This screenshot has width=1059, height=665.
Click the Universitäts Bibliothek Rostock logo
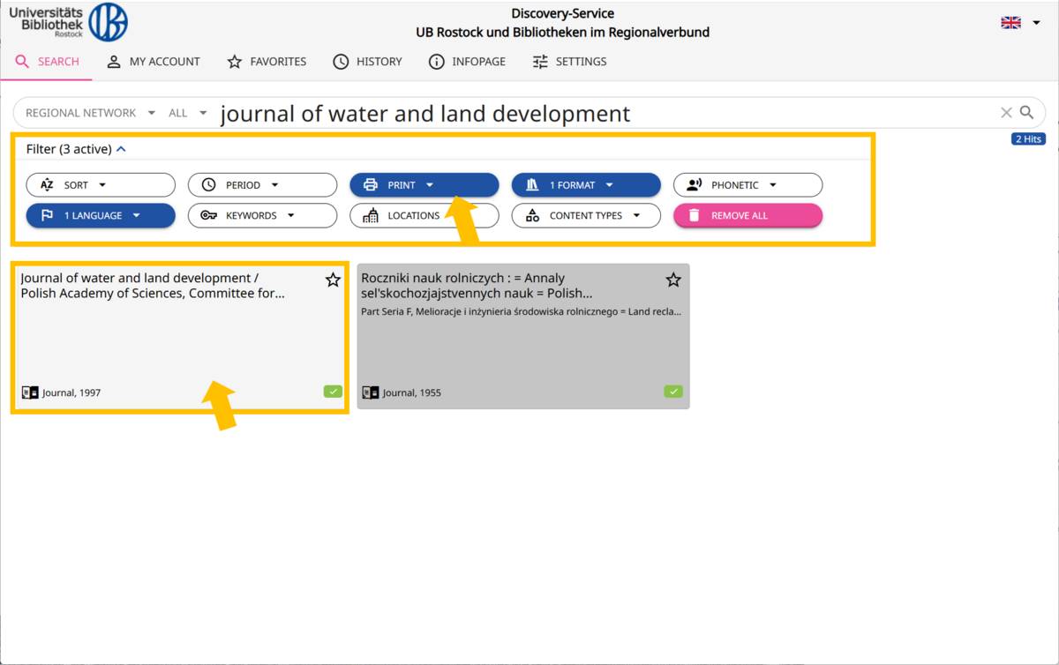[x=69, y=22]
